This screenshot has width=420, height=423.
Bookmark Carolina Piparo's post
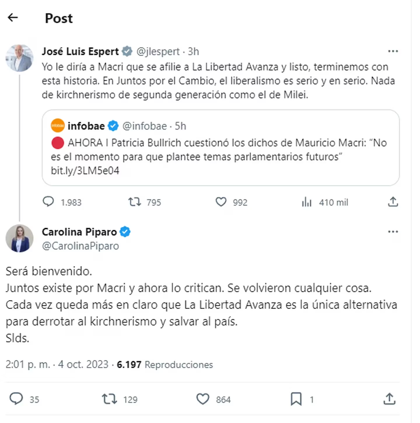tap(296, 399)
